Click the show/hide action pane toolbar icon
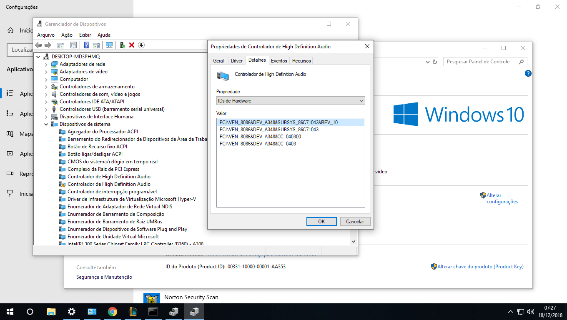567x320 pixels. (x=96, y=45)
